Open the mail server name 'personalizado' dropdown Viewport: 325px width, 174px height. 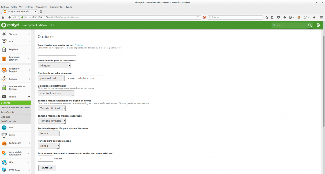51,78
